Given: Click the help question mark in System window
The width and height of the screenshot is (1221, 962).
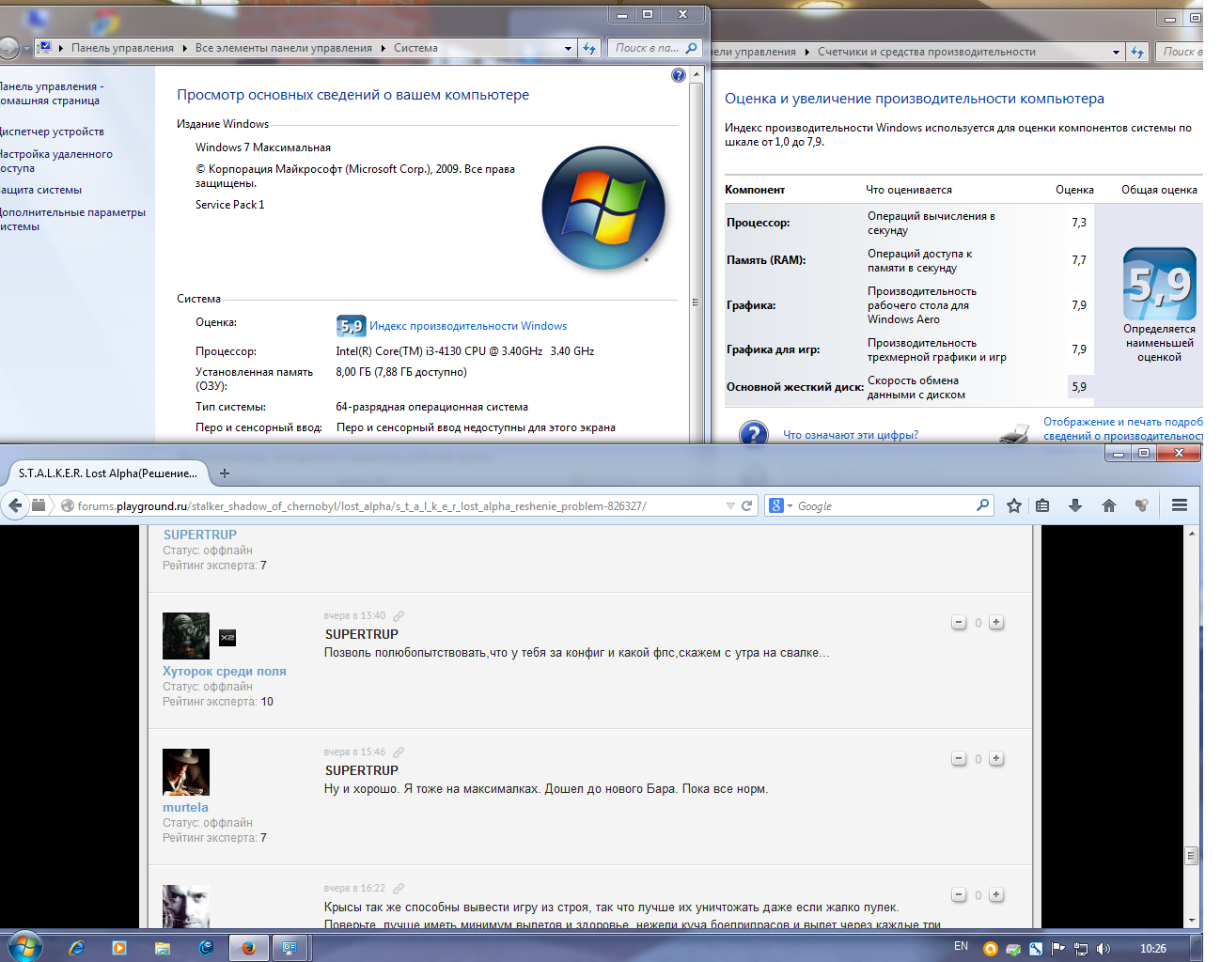Looking at the screenshot, I should point(679,75).
